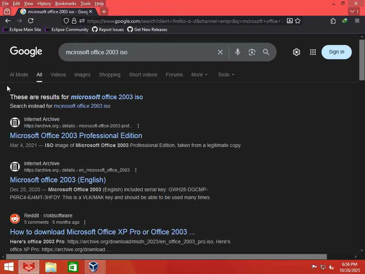
Task: Expand the More search filters dropdown
Action: coord(199,75)
